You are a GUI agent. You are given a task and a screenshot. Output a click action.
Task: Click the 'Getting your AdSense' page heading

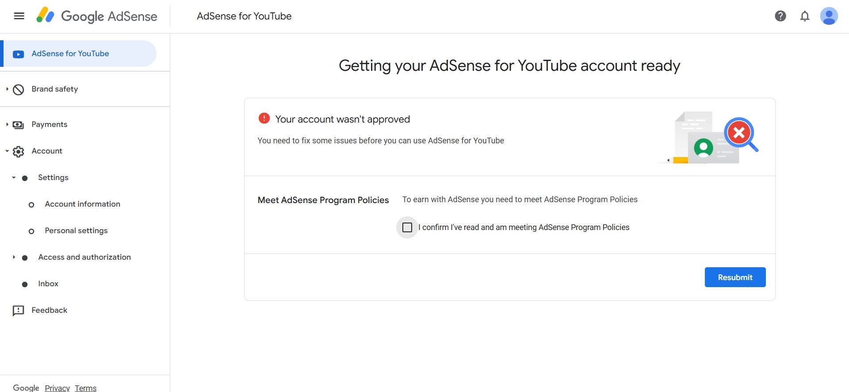coord(509,65)
